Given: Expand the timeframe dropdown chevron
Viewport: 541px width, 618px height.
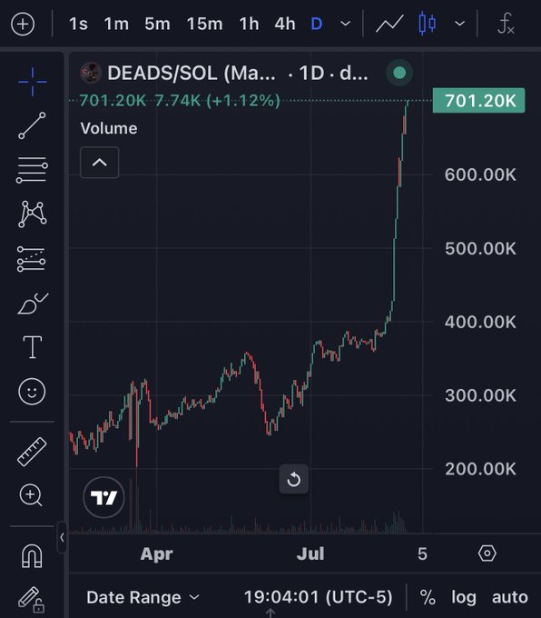Looking at the screenshot, I should pos(345,24).
